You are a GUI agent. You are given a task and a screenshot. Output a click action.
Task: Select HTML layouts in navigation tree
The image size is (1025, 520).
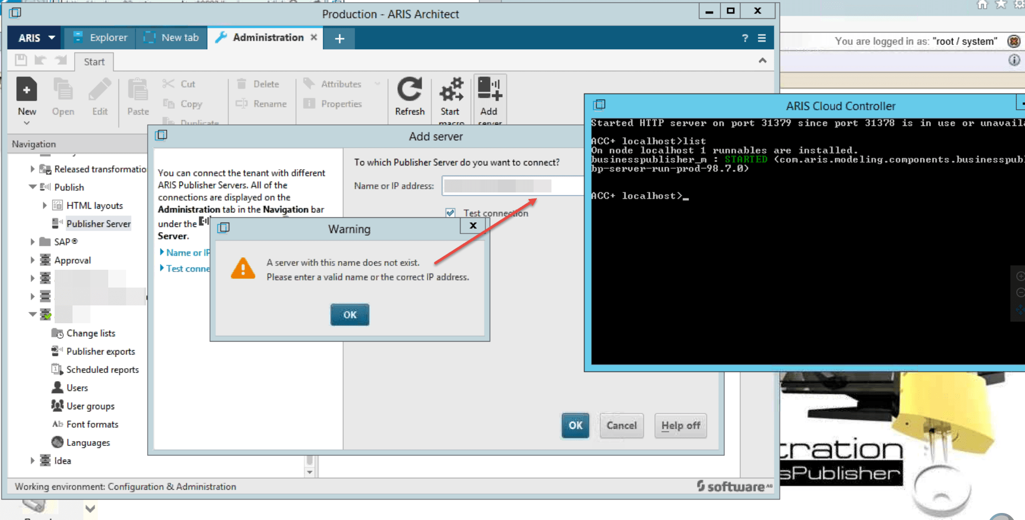click(95, 205)
